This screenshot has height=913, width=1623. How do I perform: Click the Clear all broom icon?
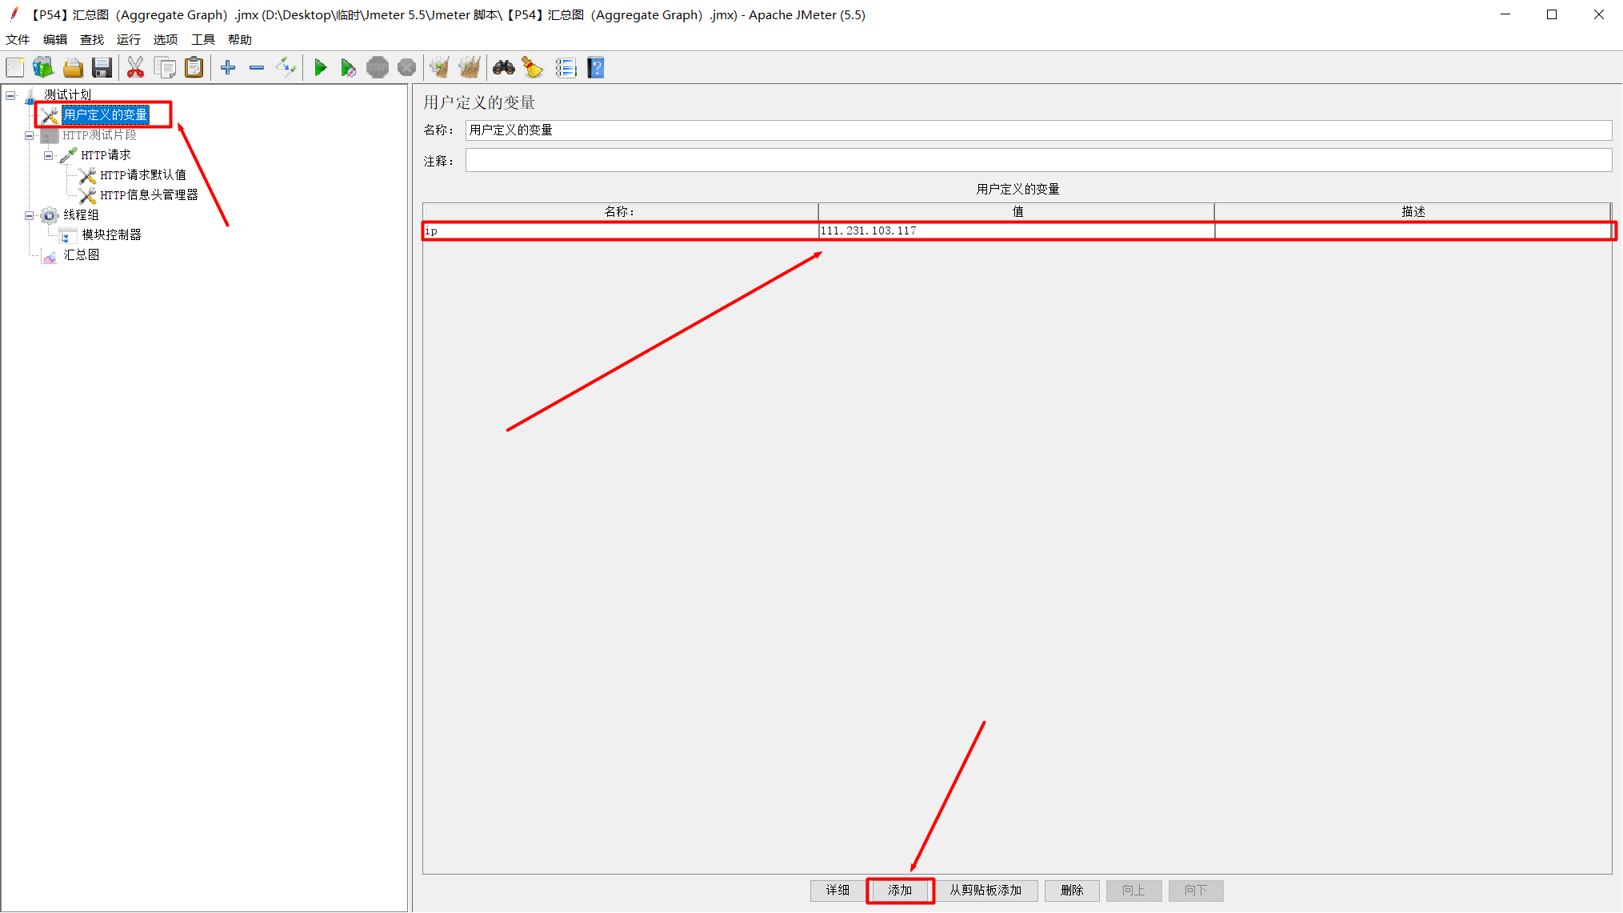[470, 68]
